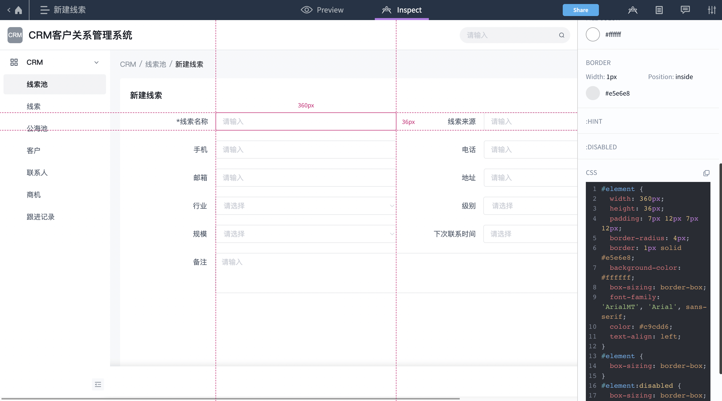Click the home icon in top bar
722x401 pixels.
19,10
